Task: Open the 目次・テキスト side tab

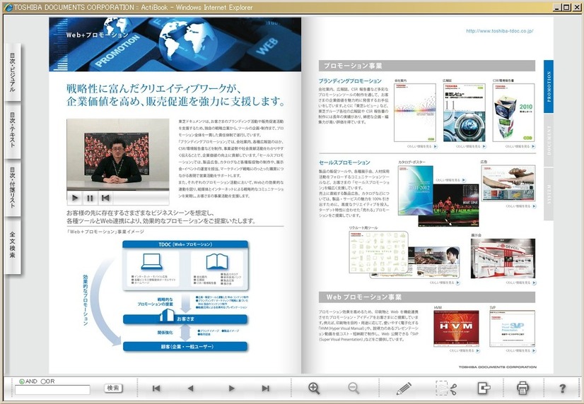Action: (x=12, y=130)
